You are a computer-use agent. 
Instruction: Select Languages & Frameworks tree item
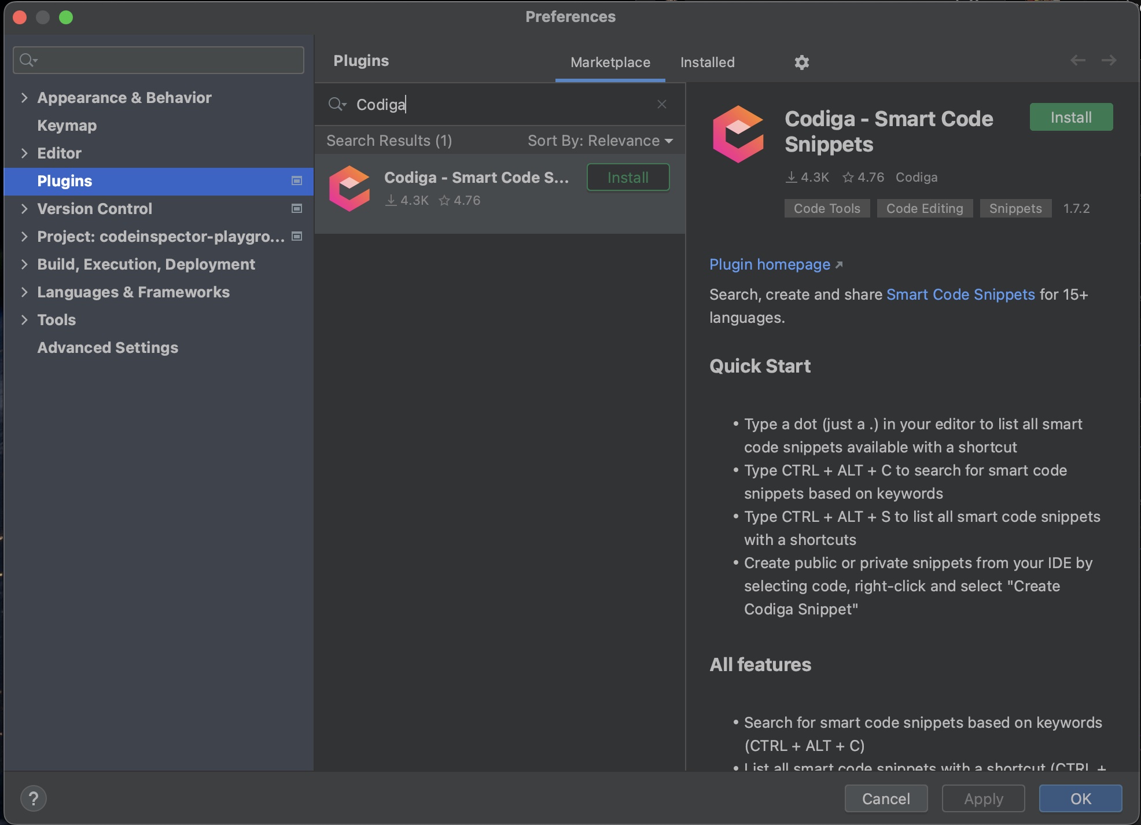(133, 292)
